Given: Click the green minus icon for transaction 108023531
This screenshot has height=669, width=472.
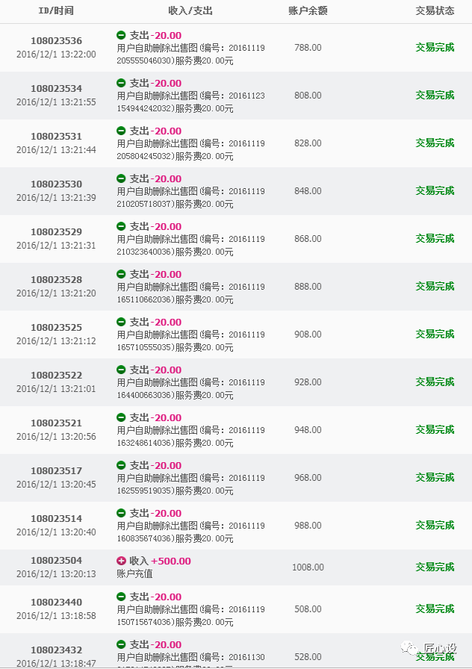Looking at the screenshot, I should pos(122,131).
